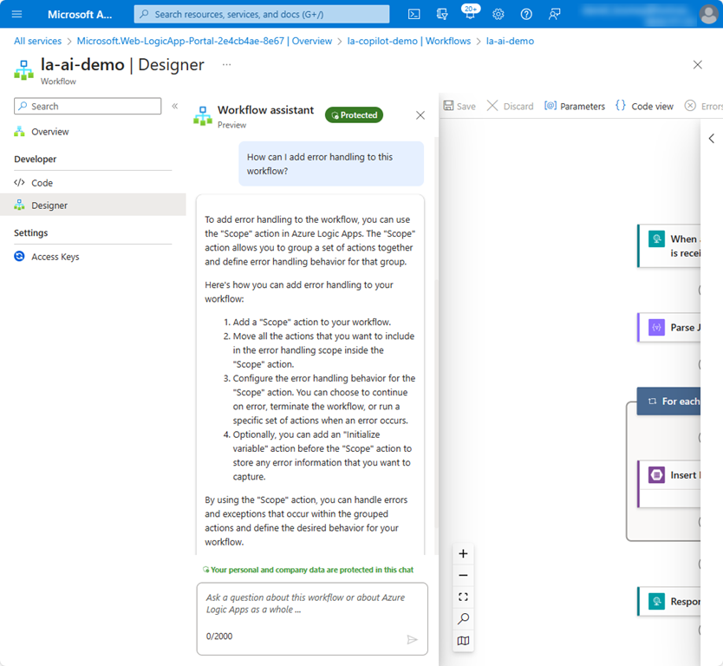Fit workflow to screen view

pyautogui.click(x=463, y=597)
